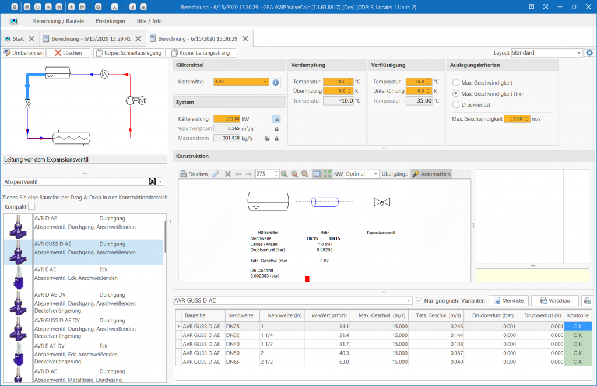Open the shopping cart icon in the title bar

pyautogui.click(x=59, y=7)
